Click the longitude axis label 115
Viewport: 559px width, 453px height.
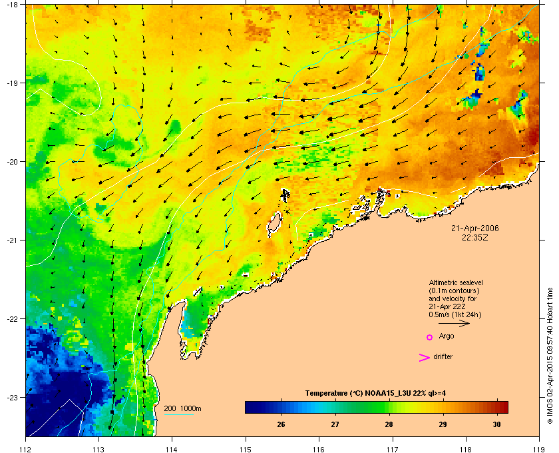(246, 450)
